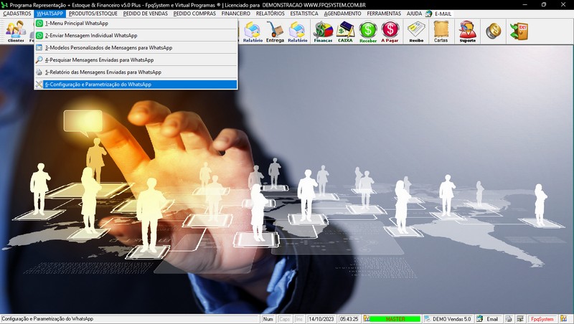Close the WHATSAPP menu
The width and height of the screenshot is (574, 324).
50,14
